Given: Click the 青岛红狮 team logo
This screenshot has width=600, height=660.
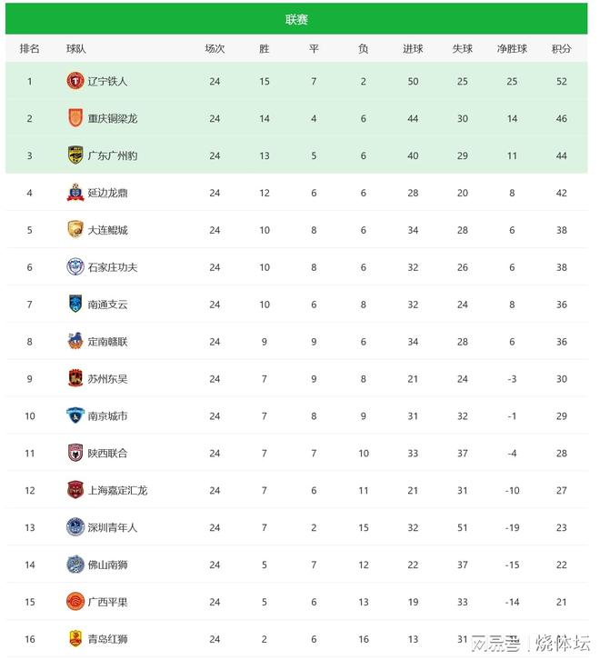Looking at the screenshot, I should click(x=75, y=639).
